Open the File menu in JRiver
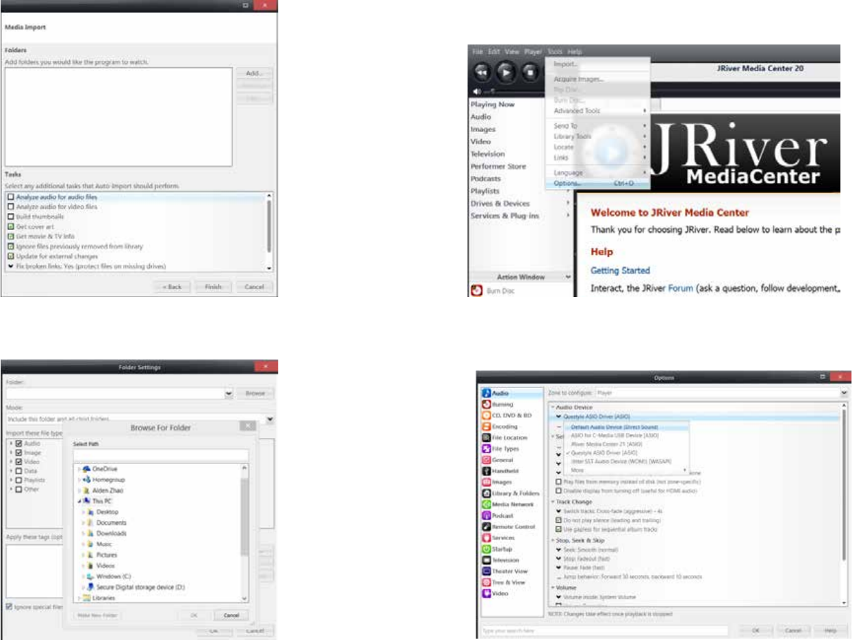This screenshot has height=640, width=852. (478, 51)
